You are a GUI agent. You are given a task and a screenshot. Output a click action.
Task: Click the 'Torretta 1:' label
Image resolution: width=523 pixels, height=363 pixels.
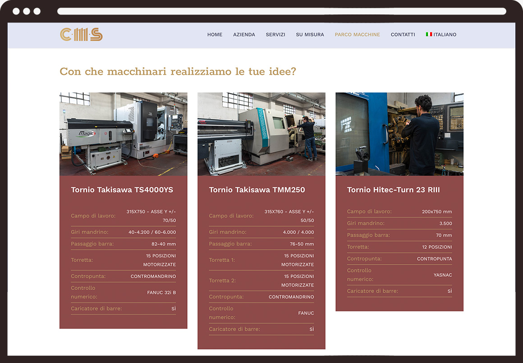(x=222, y=260)
